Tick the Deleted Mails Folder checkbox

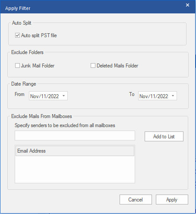93,66
